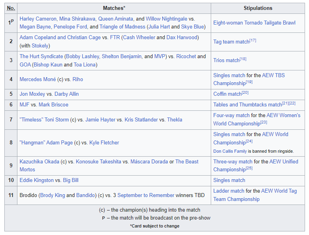Open the Coffin match link
Screen dimensions: 309x235
[x=227, y=94]
